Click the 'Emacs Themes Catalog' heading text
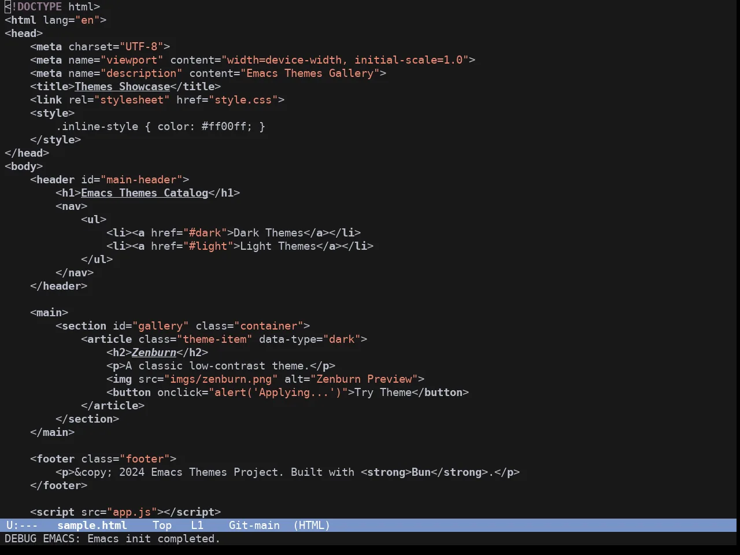Screen dimensions: 740x555 click(145, 193)
